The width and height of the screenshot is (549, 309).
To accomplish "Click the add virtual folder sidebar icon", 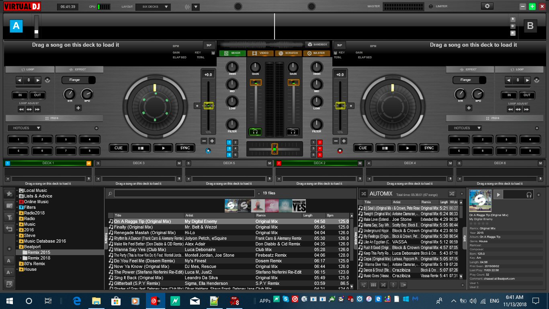I will (9, 206).
